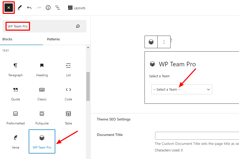Insert a Code block
Viewport: 239px width, 159px height.
pyautogui.click(x=68, y=94)
